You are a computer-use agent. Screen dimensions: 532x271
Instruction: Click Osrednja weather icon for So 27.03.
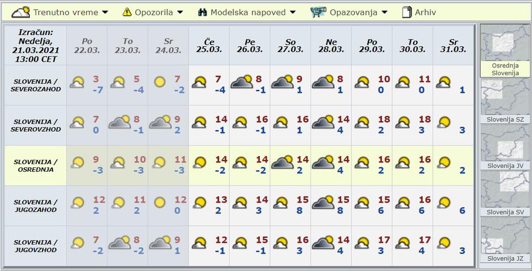point(282,163)
